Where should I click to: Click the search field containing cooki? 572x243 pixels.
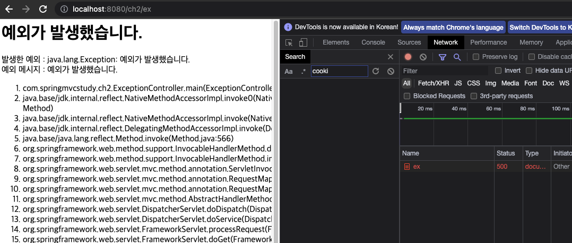[x=339, y=71]
